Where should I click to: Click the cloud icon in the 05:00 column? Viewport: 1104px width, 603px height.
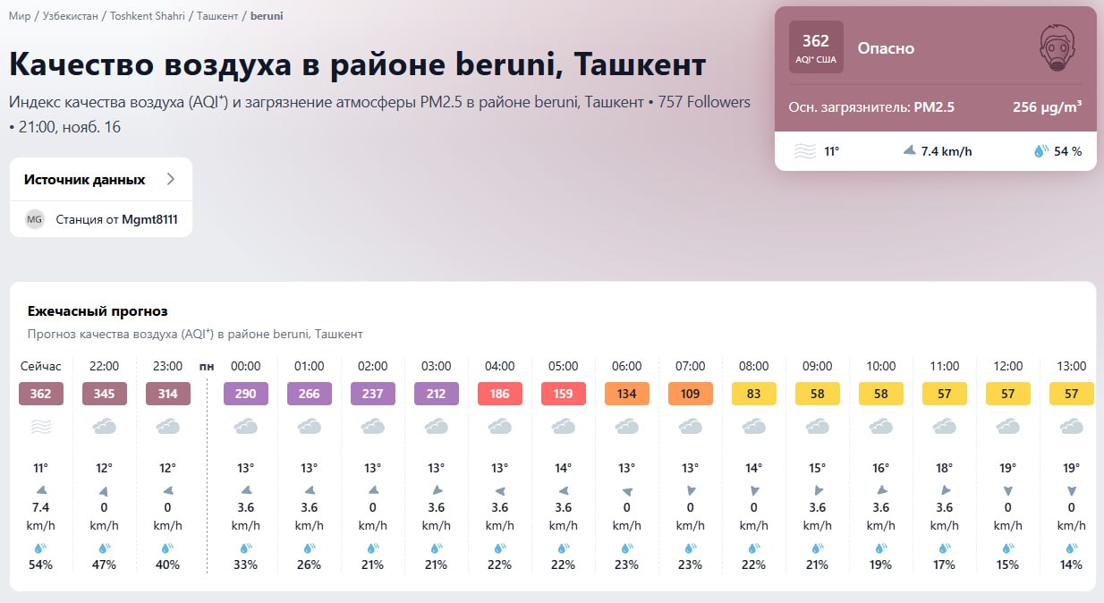(563, 427)
